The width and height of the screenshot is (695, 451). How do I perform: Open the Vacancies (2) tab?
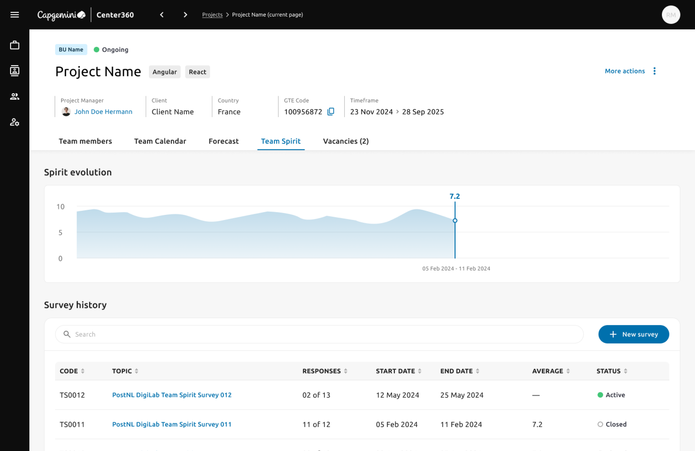pos(346,141)
